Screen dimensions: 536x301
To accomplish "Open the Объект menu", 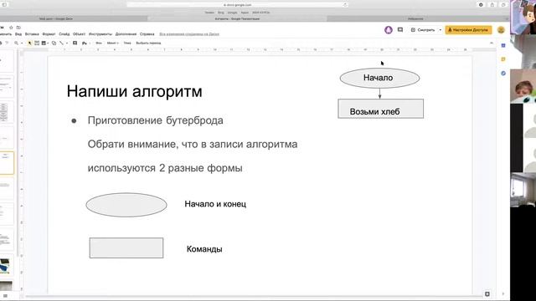I will [x=79, y=34].
